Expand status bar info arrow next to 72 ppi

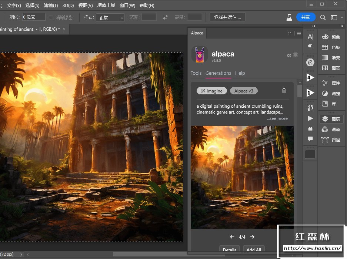coord(21,254)
